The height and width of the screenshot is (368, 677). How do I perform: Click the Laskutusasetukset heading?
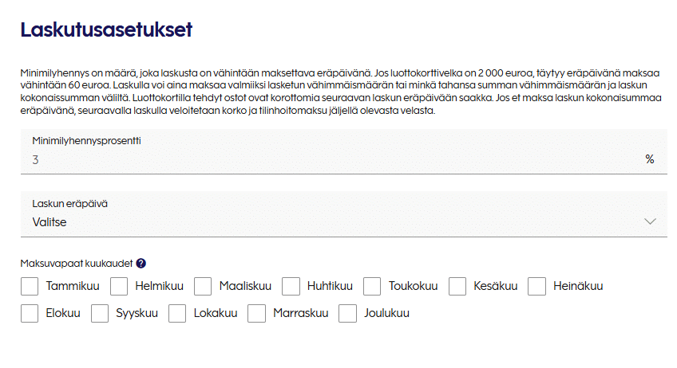coord(107,30)
